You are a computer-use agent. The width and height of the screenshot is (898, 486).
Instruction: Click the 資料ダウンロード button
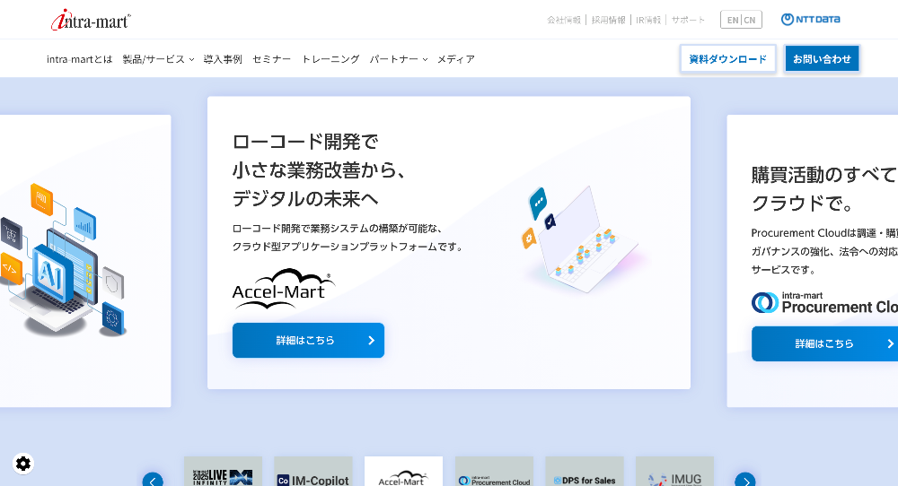727,59
